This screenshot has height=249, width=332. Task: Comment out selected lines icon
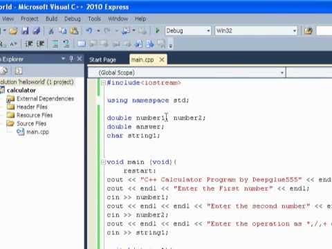[55, 44]
